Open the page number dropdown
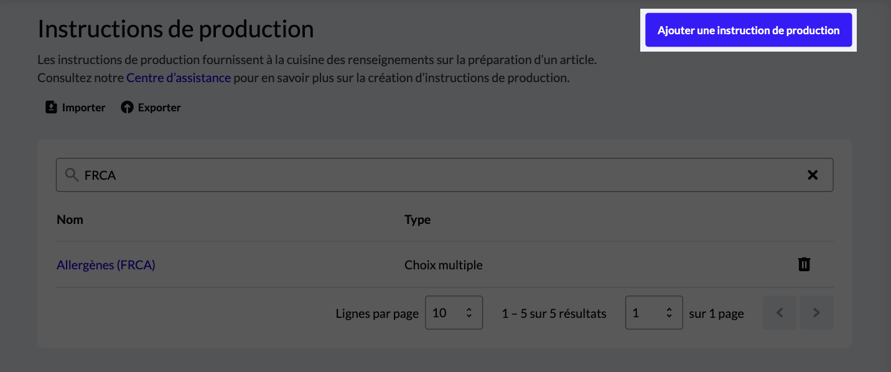 pyautogui.click(x=654, y=313)
